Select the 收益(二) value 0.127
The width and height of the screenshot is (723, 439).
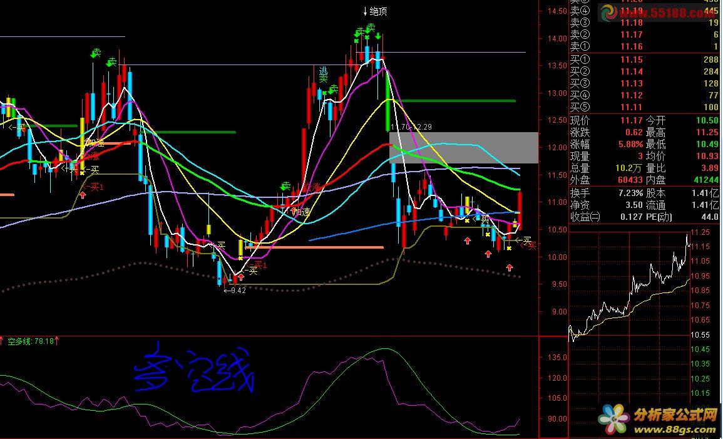632,217
